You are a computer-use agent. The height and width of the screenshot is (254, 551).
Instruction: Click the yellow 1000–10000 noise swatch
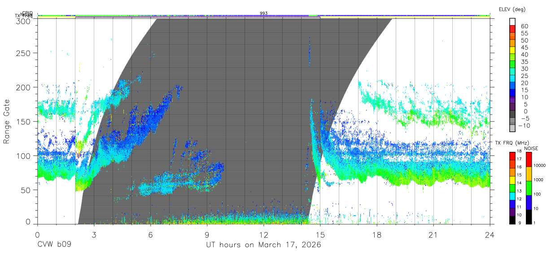pos(529,174)
